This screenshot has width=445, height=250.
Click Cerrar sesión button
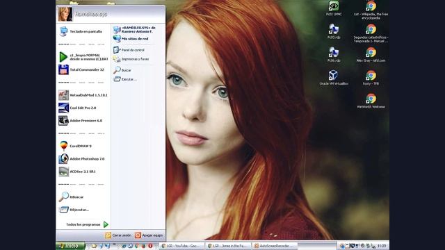click(118, 235)
